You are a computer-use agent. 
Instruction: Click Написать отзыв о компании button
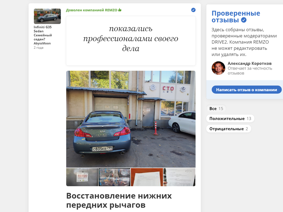[x=246, y=90]
